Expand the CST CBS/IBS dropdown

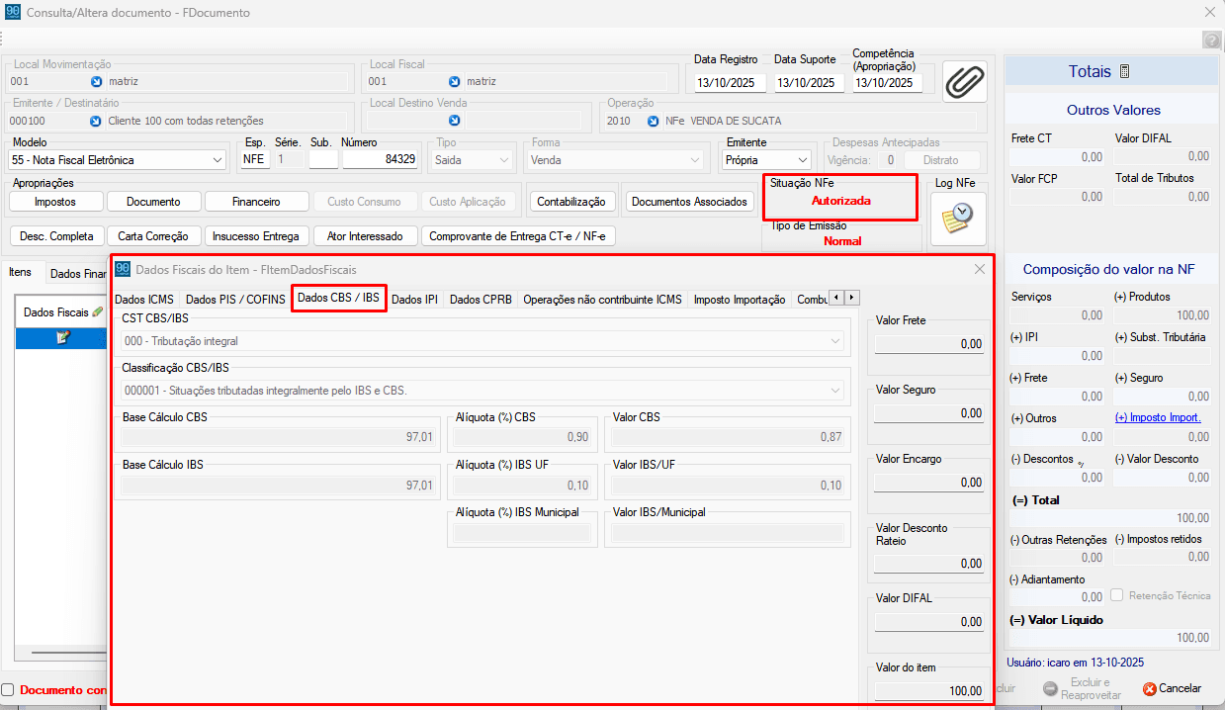[836, 341]
